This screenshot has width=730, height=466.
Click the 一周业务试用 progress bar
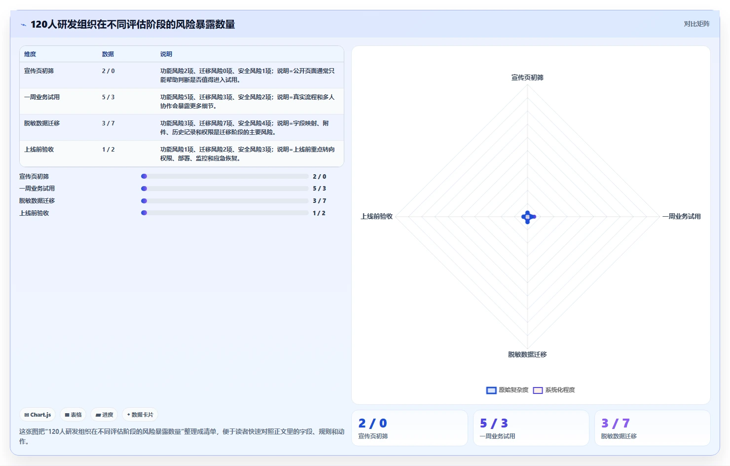[225, 189]
